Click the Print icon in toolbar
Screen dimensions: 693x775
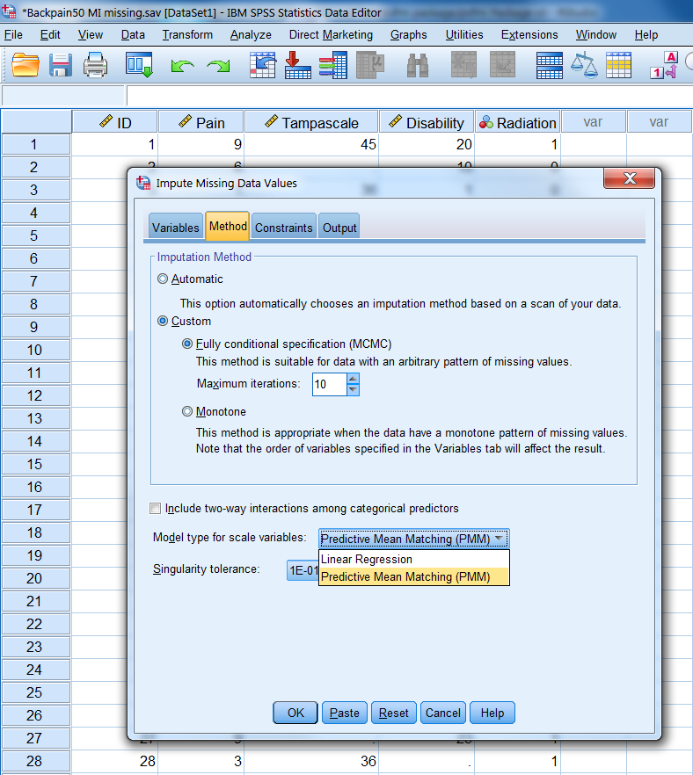(95, 65)
